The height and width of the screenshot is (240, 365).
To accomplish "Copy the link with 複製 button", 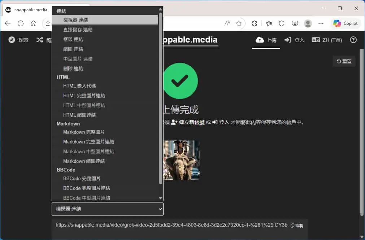I will click(297, 225).
